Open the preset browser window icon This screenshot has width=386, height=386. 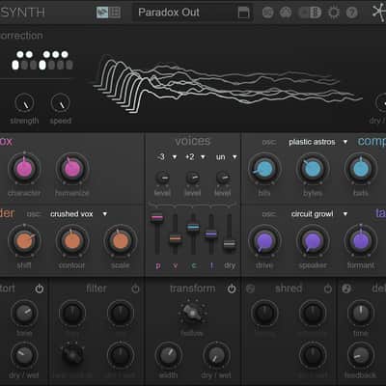pyautogui.click(x=243, y=13)
